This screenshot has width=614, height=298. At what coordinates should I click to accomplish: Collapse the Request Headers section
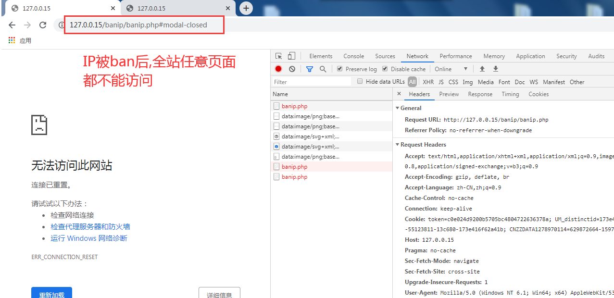pos(398,144)
